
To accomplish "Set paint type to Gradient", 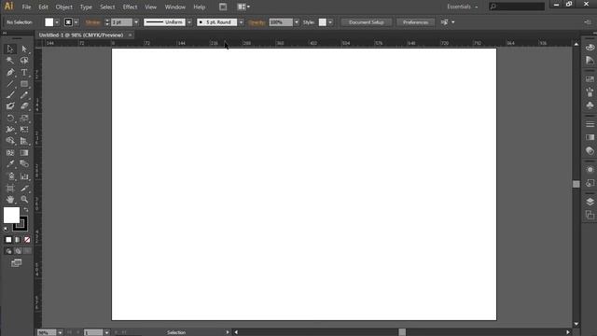I will click(x=18, y=240).
